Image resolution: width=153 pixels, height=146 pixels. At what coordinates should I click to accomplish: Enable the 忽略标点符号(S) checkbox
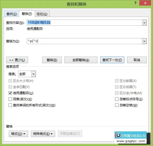tap(117, 99)
